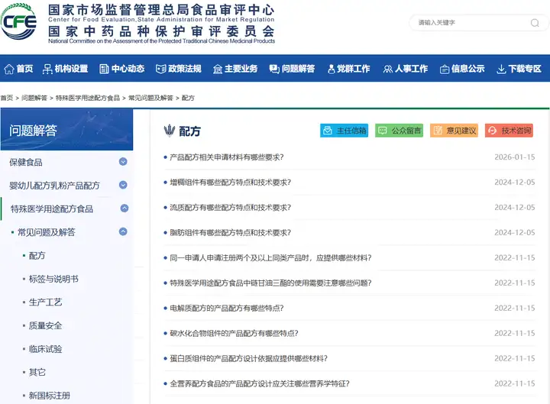Select 其它 in sidebar
This screenshot has height=404, width=550.
pyautogui.click(x=37, y=372)
